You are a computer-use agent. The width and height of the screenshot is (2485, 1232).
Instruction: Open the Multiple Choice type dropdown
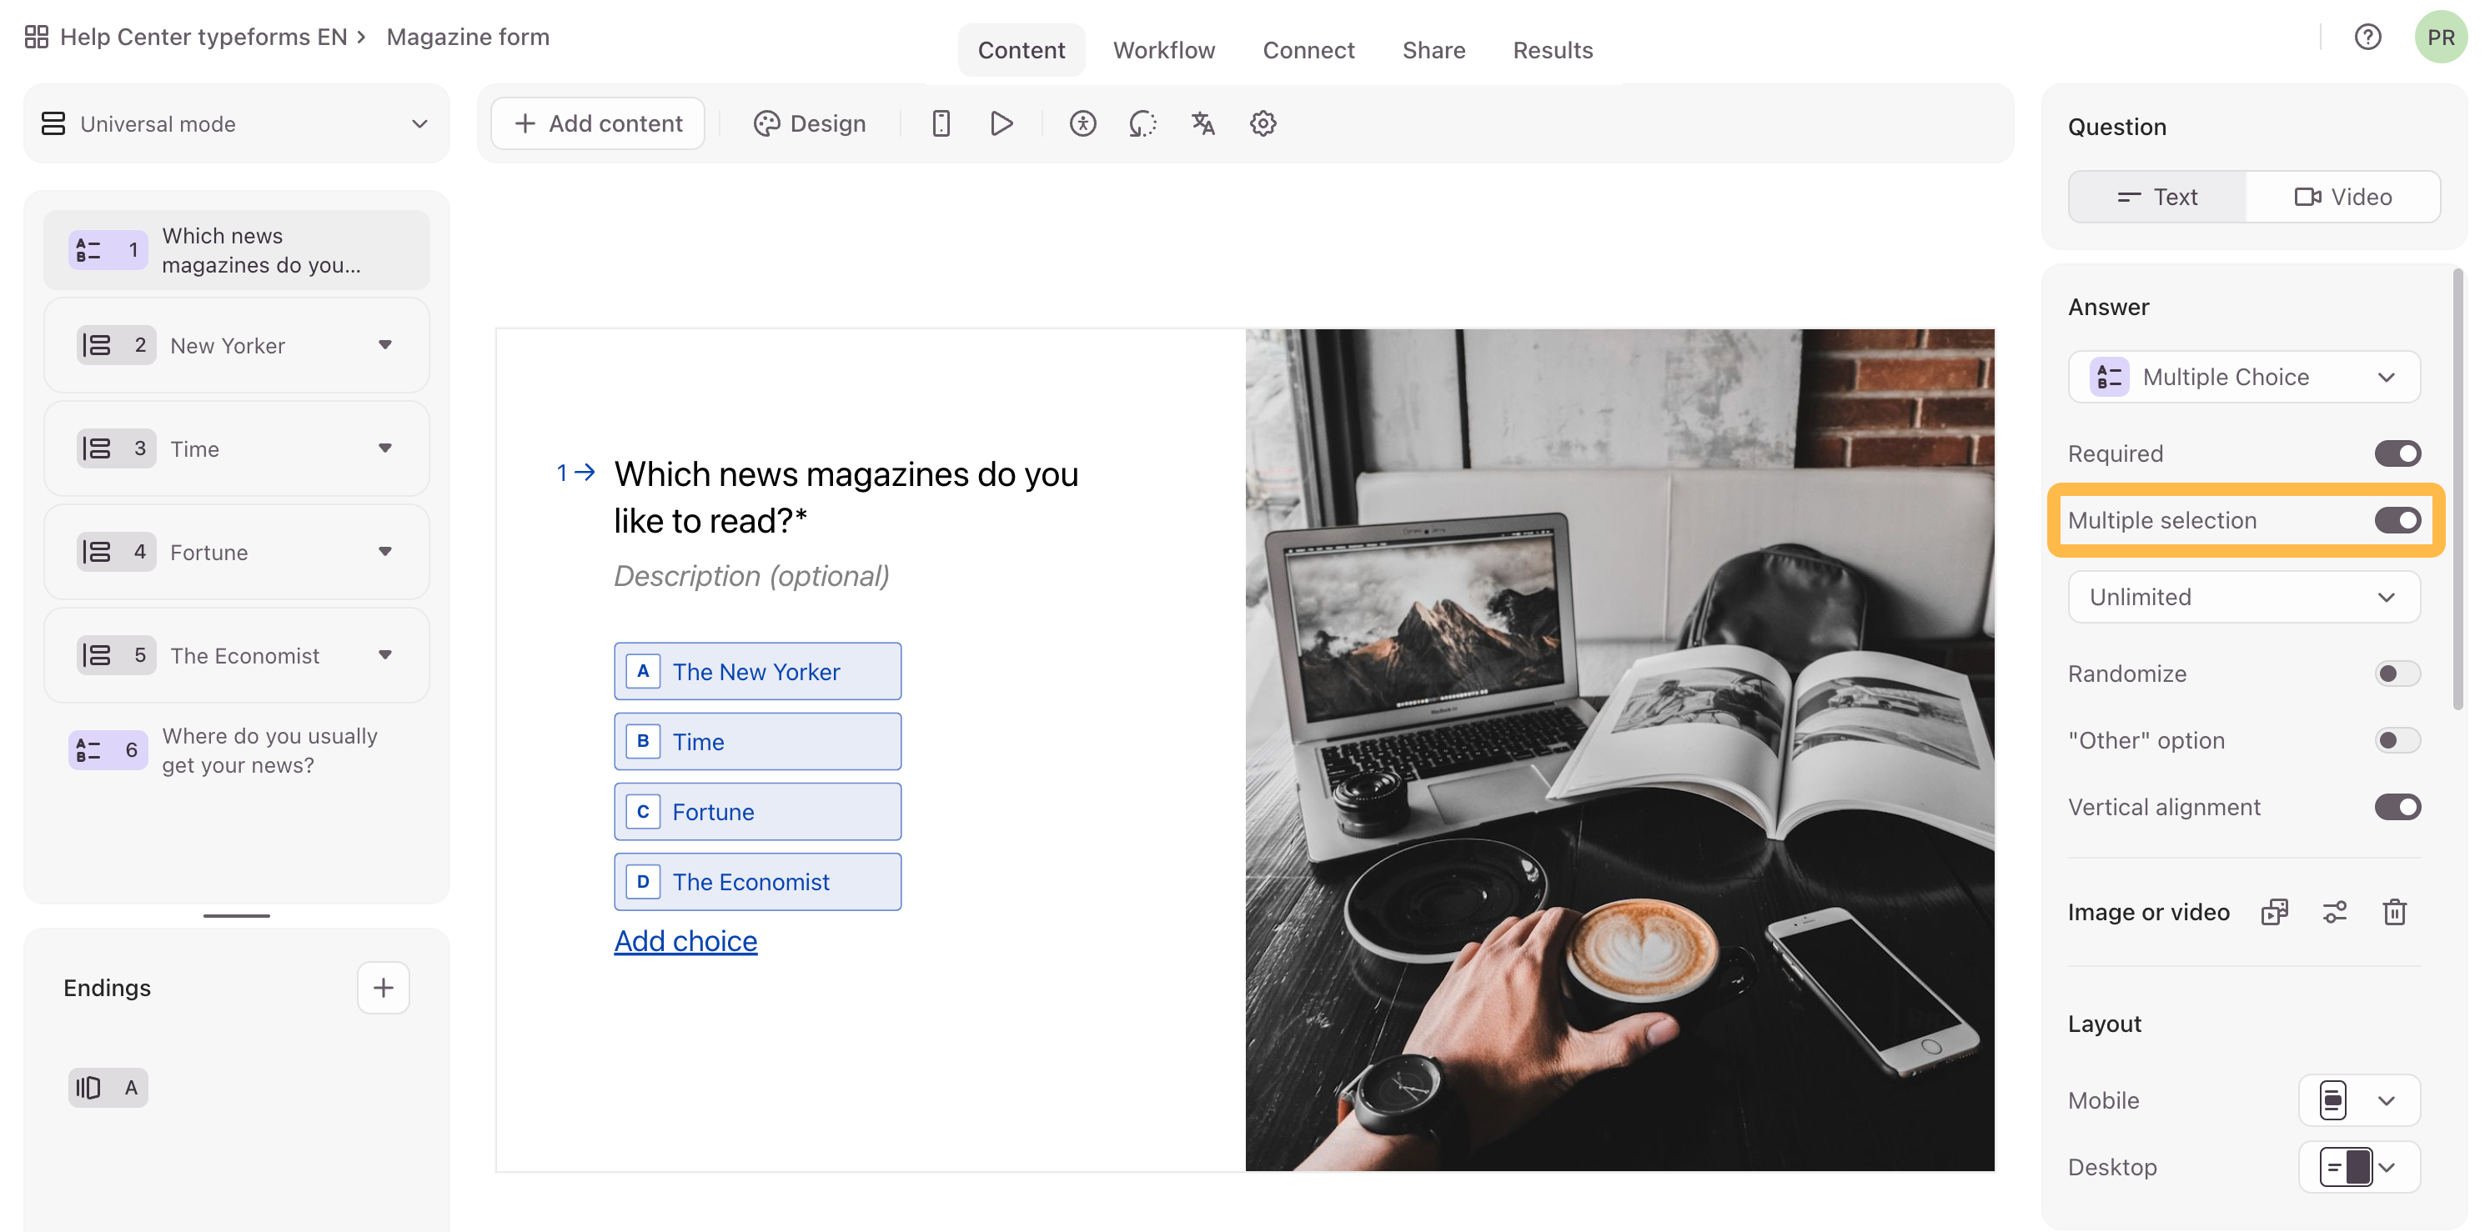coord(2244,377)
